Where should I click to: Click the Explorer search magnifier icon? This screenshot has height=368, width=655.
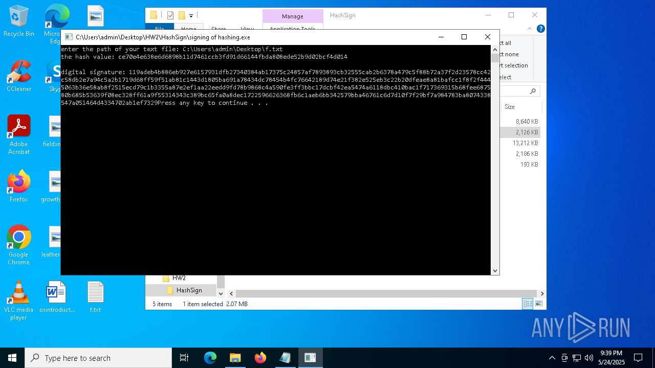tap(533, 91)
